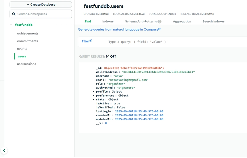
Task: Click the Schema Anti-Patterns count badge
Action: [x=159, y=21]
